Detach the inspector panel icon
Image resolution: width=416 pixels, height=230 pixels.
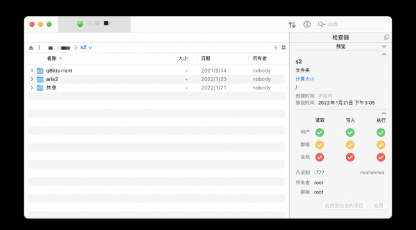[x=387, y=37]
